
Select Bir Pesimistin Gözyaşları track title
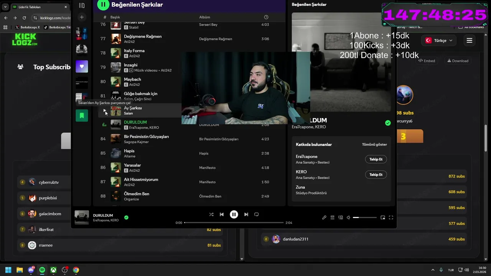click(x=146, y=136)
